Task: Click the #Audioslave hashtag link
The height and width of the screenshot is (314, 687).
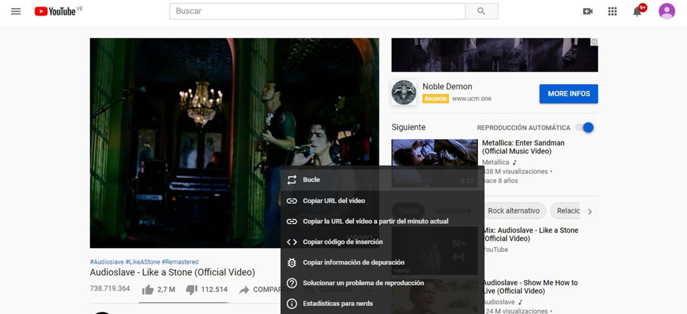Action: (x=106, y=262)
